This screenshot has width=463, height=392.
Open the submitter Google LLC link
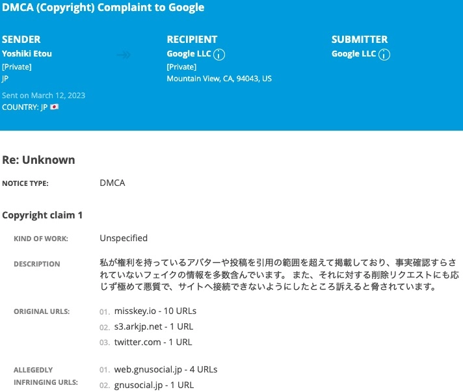tap(354, 54)
